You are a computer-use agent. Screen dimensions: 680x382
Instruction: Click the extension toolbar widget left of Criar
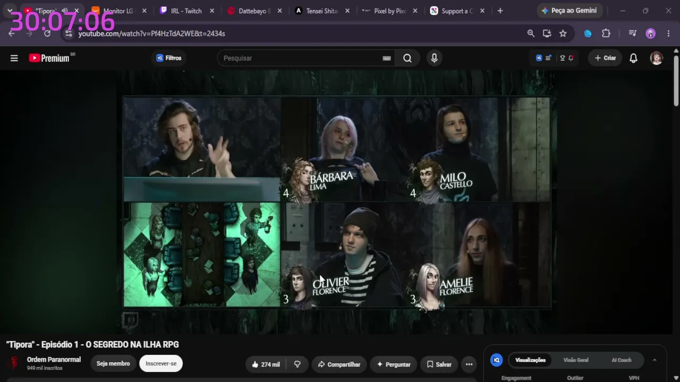coord(555,58)
